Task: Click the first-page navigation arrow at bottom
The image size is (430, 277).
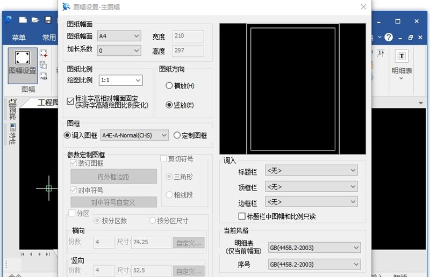Action: point(23,254)
